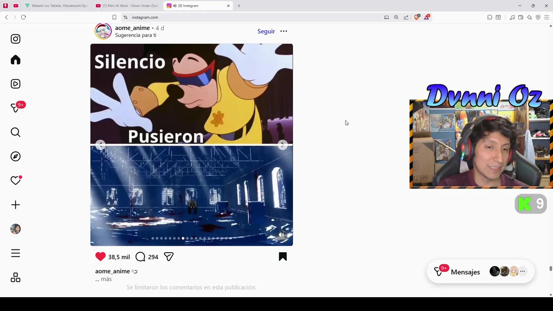Image resolution: width=553 pixels, height=311 pixels.
Task: Switch to Men At Work YouTube tab
Action: click(127, 6)
